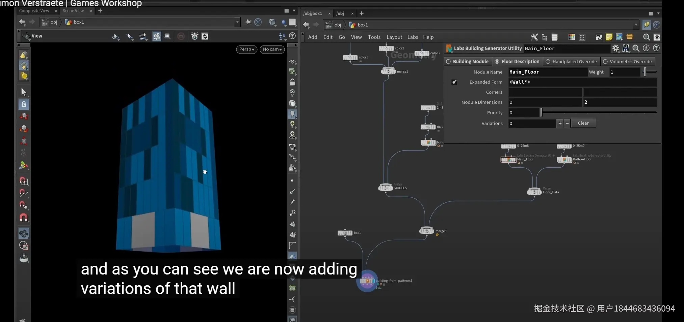Open scene view pane options arrow

294,11
